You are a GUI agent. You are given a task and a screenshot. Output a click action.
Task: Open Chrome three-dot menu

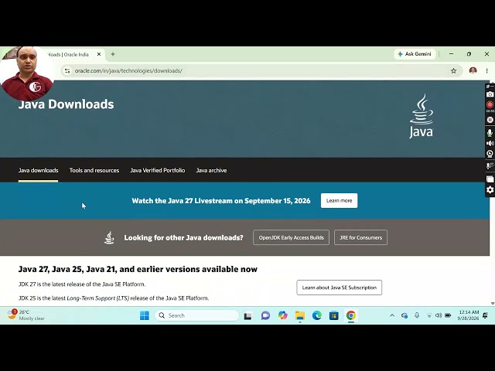486,70
